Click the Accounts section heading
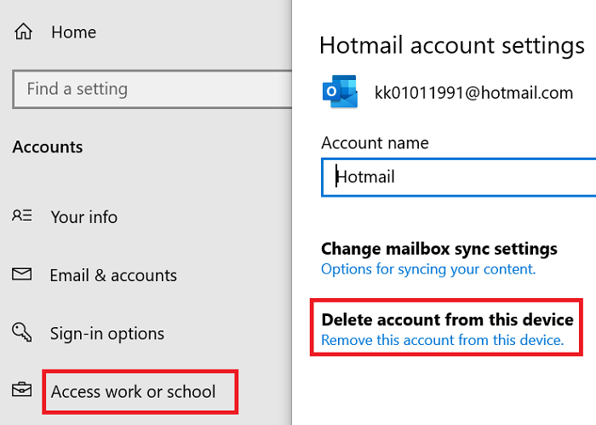This screenshot has width=596, height=425. click(48, 147)
